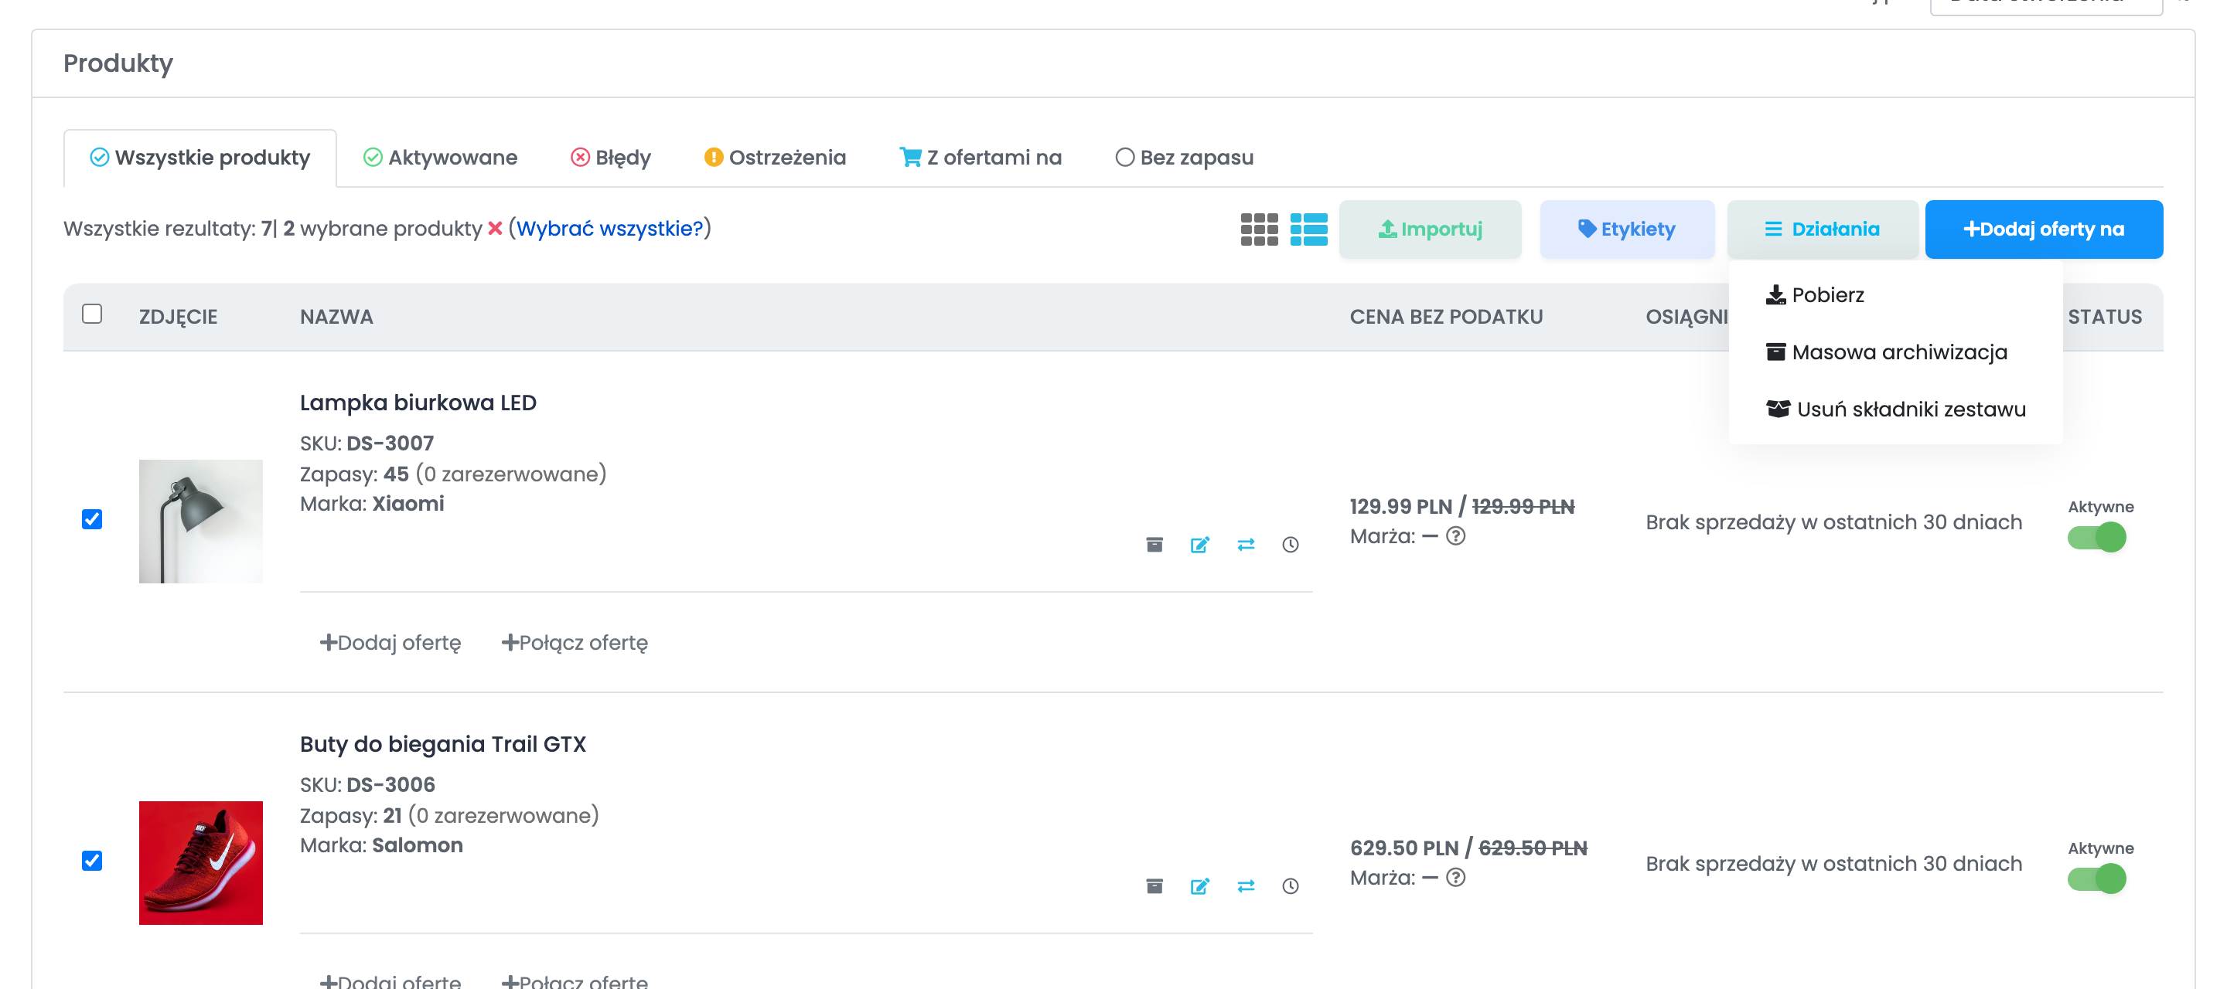Click margin help icon for 629.50 PLN product

(x=1456, y=878)
